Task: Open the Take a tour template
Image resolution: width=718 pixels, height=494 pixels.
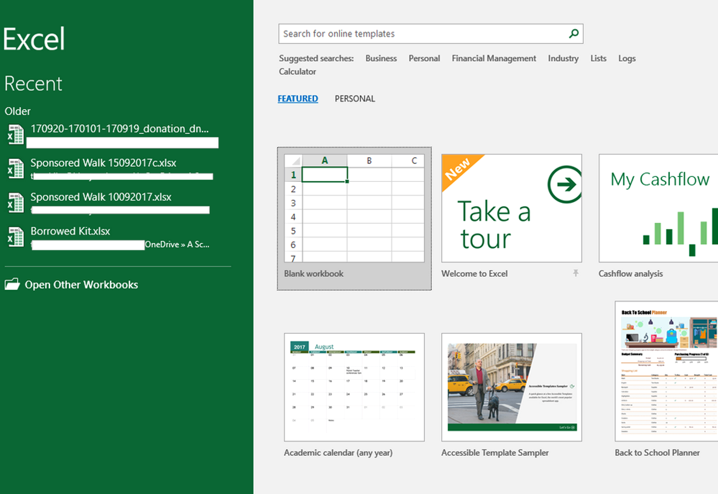Action: (x=512, y=208)
